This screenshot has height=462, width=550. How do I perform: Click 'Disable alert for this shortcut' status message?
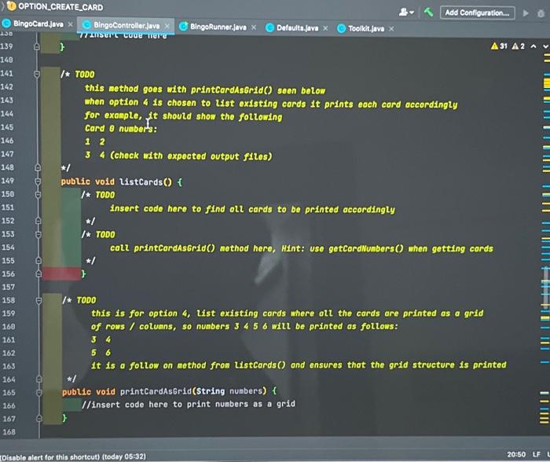tap(73, 456)
